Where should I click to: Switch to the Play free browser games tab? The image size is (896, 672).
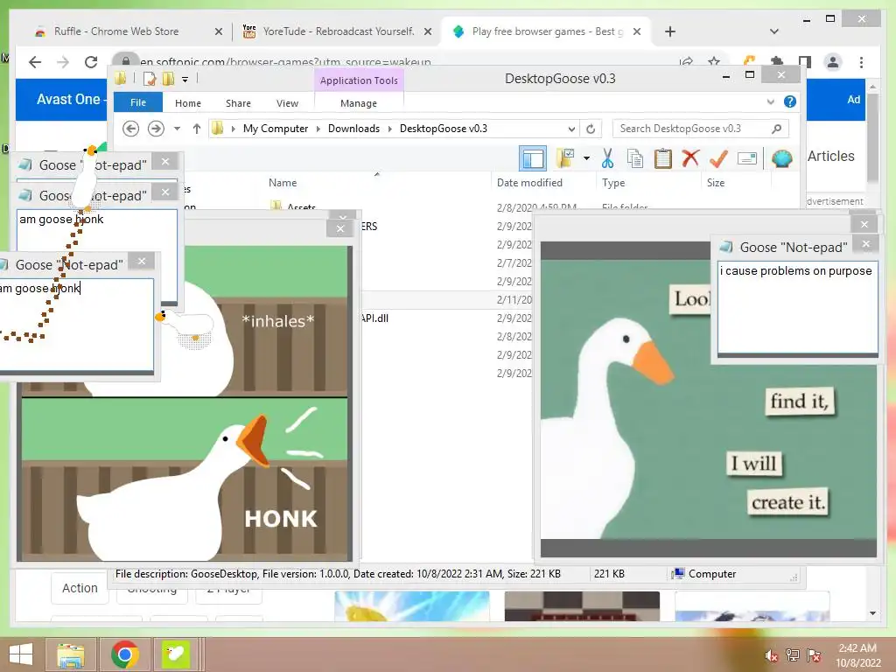tap(546, 31)
